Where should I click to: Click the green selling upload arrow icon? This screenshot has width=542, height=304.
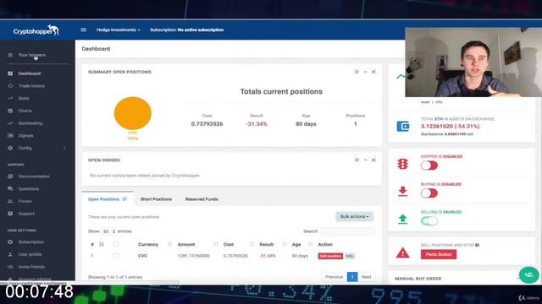tap(403, 219)
